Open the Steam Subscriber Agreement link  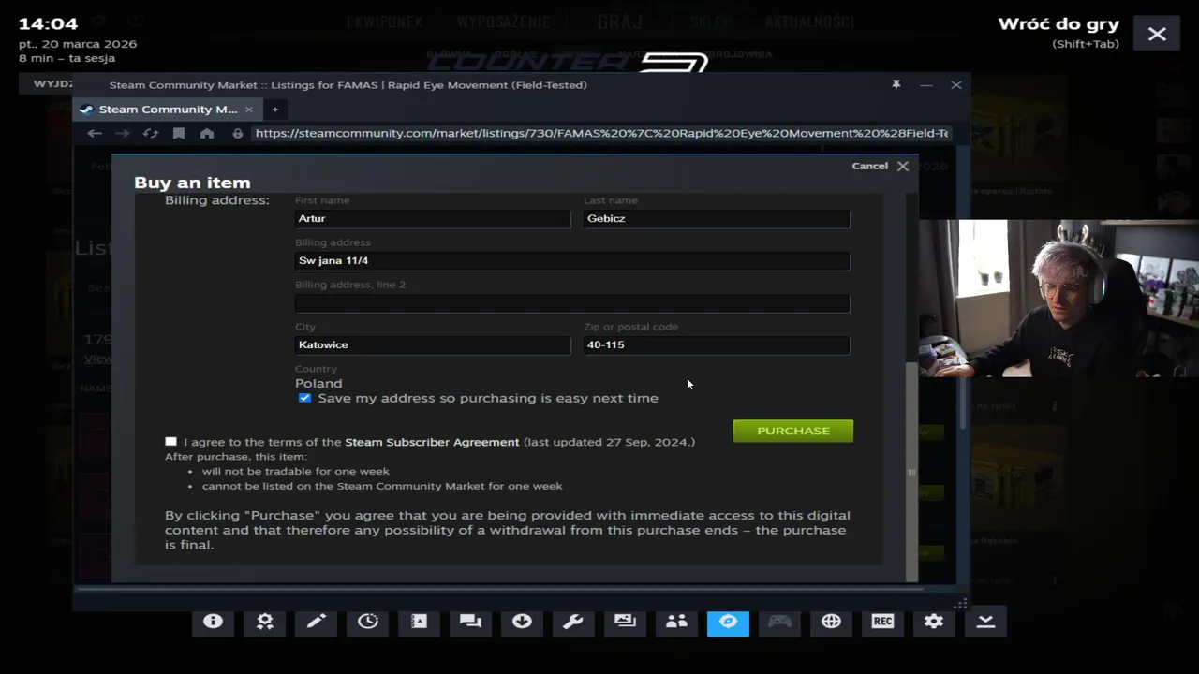click(432, 442)
